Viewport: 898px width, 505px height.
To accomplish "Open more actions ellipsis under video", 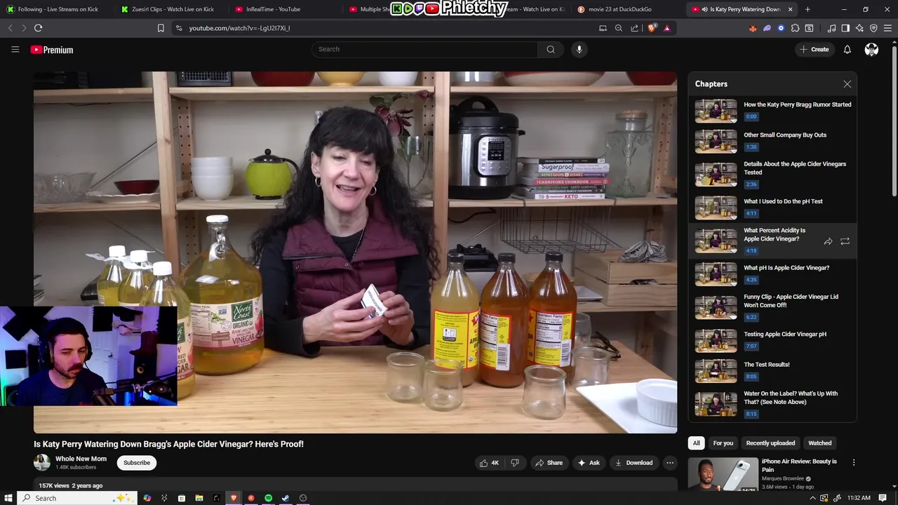I will pyautogui.click(x=670, y=463).
